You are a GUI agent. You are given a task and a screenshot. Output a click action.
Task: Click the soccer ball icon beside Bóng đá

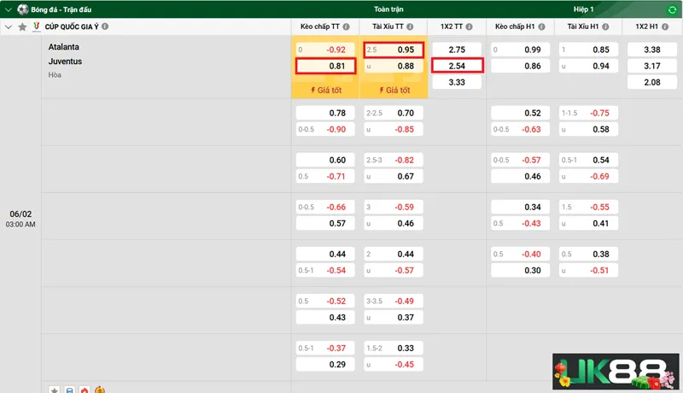(x=23, y=9)
